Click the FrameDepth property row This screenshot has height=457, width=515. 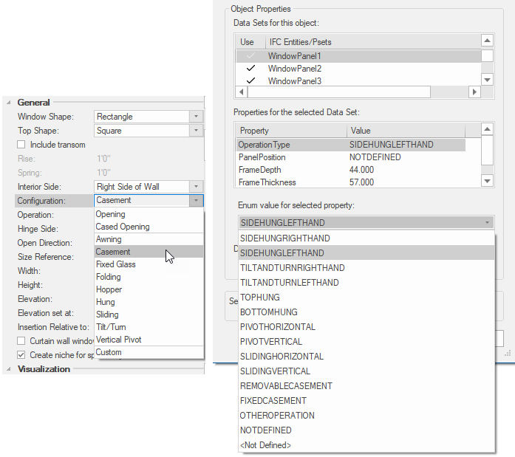(261, 170)
